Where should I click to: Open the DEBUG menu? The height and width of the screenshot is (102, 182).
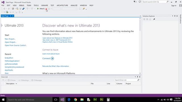coord(22,5)
